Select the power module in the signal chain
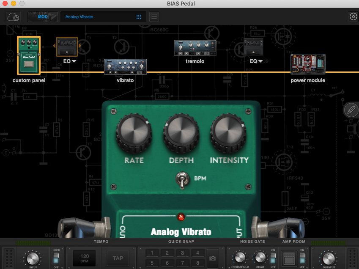The height and width of the screenshot is (269, 359). (x=308, y=64)
